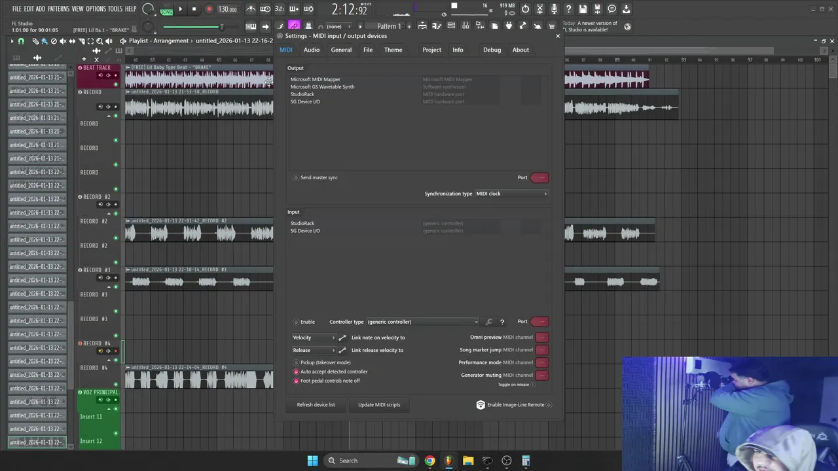Switch to the General settings tab

coord(341,50)
